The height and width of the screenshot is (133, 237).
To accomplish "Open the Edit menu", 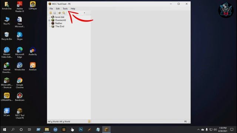I will click(58, 8).
